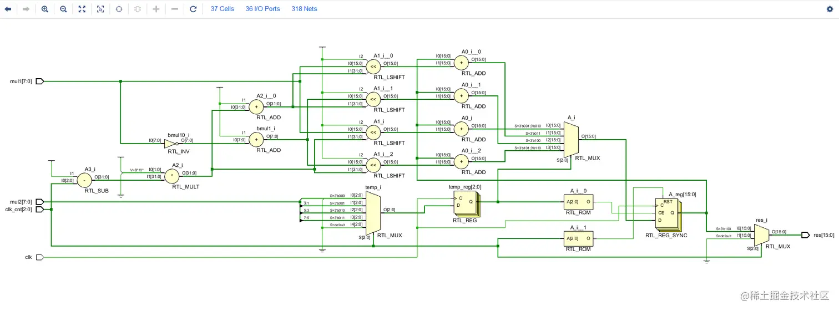Viewport: 839px width, 311px height.
Task: Click the greyed collapse cell icon
Action: tap(138, 9)
